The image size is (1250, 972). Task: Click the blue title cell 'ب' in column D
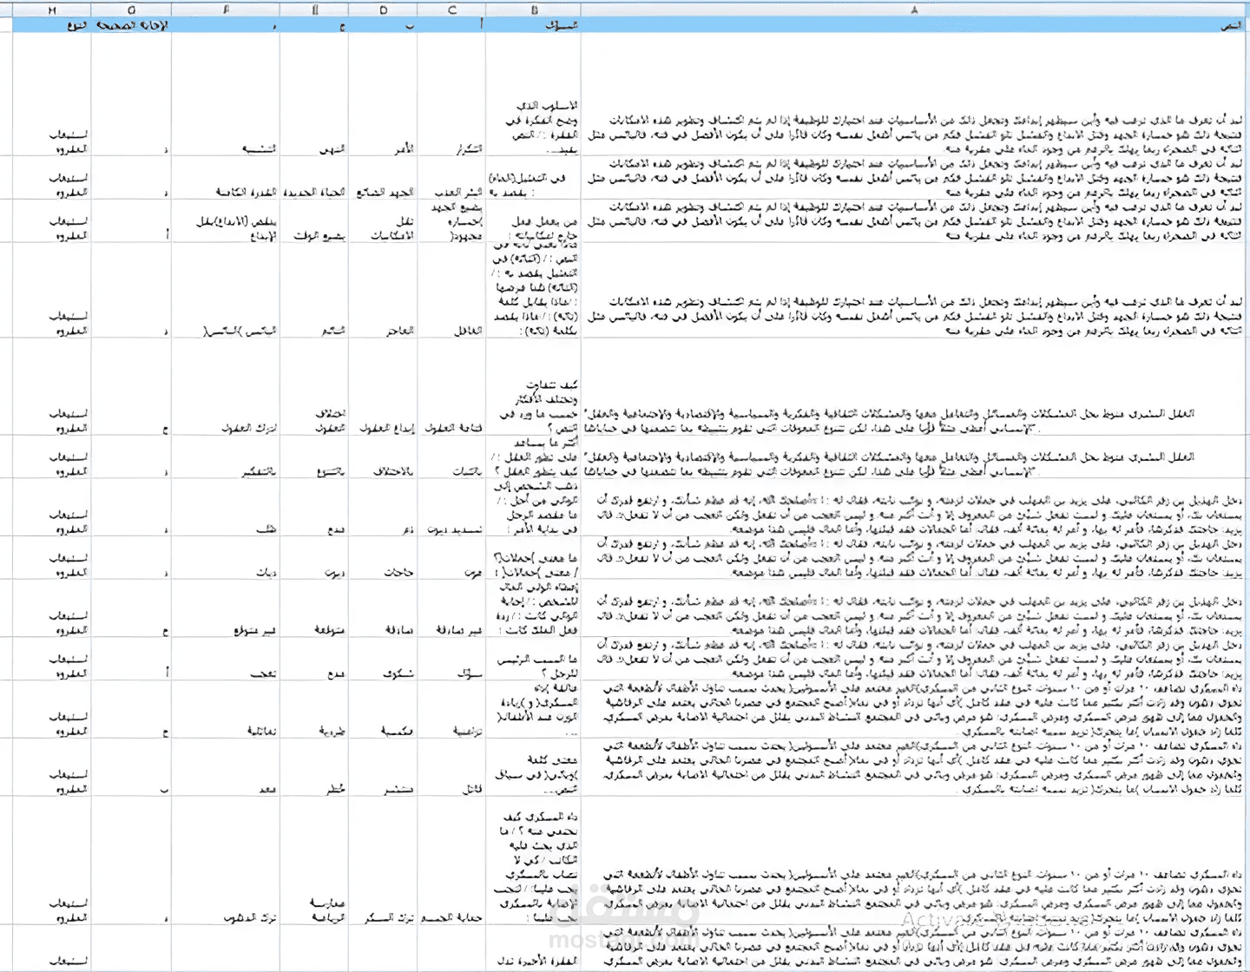coord(383,26)
